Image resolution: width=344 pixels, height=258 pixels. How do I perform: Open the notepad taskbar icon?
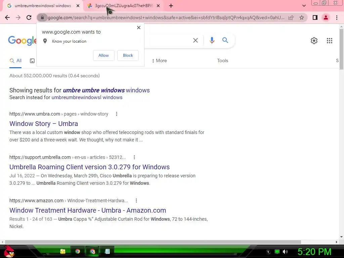[107, 251]
